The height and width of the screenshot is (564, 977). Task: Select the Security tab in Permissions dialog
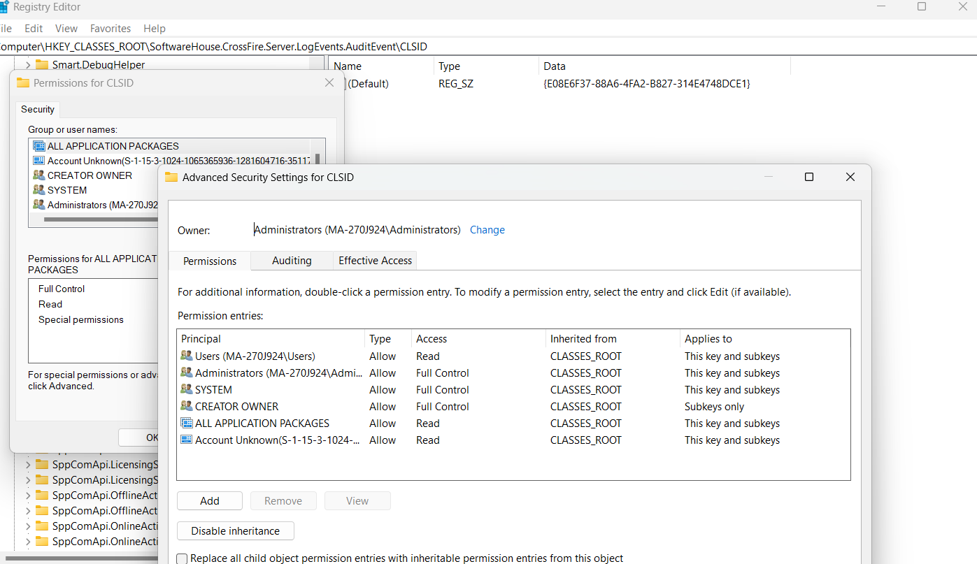[38, 110]
